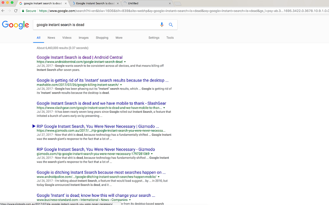Viewport: 329px width, 205px height.
Task: Click the microphone voice search icon
Action: click(162, 25)
